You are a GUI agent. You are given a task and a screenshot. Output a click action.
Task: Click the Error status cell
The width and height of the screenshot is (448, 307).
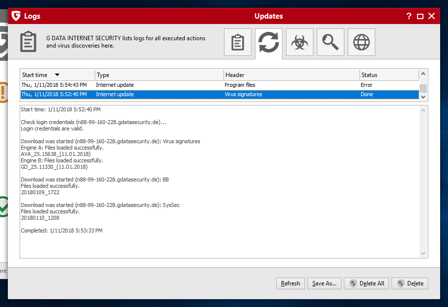click(366, 85)
